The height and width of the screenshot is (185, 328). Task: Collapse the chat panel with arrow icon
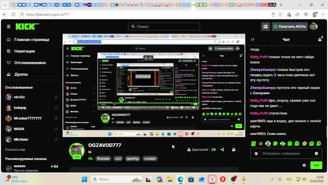pyautogui.click(x=253, y=40)
